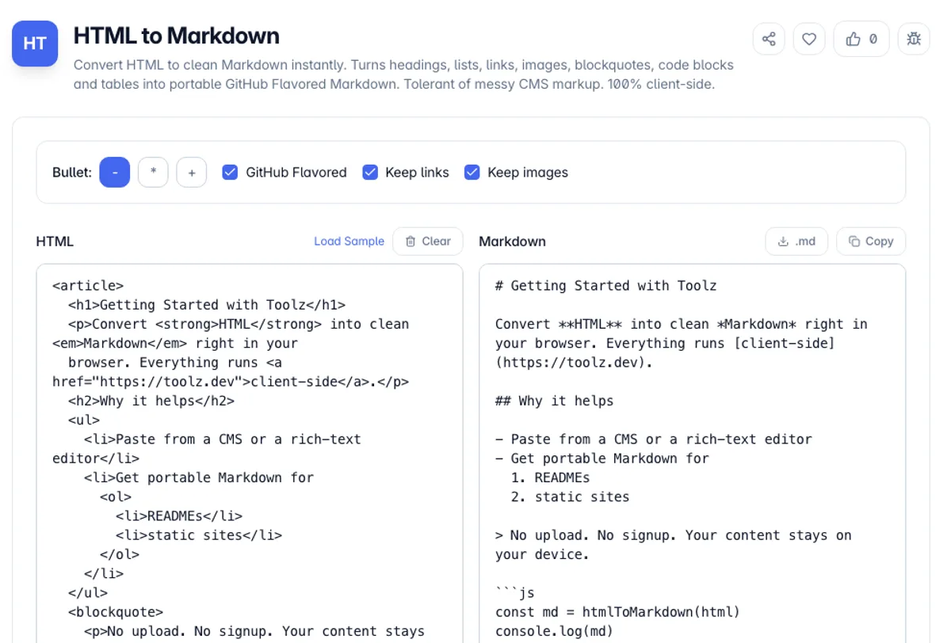Click the HT app logo icon
Image resolution: width=951 pixels, height=643 pixels.
click(35, 44)
